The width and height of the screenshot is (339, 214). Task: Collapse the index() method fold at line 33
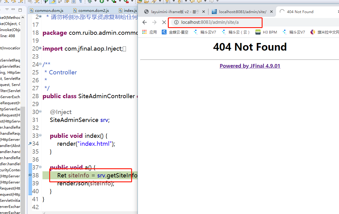[40, 135]
